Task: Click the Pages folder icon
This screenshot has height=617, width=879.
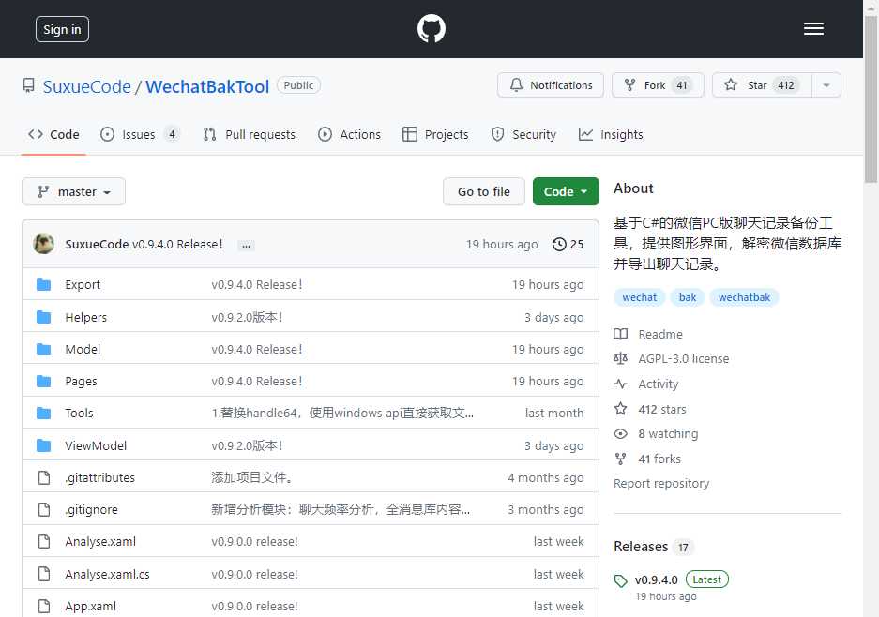Action: pos(44,381)
